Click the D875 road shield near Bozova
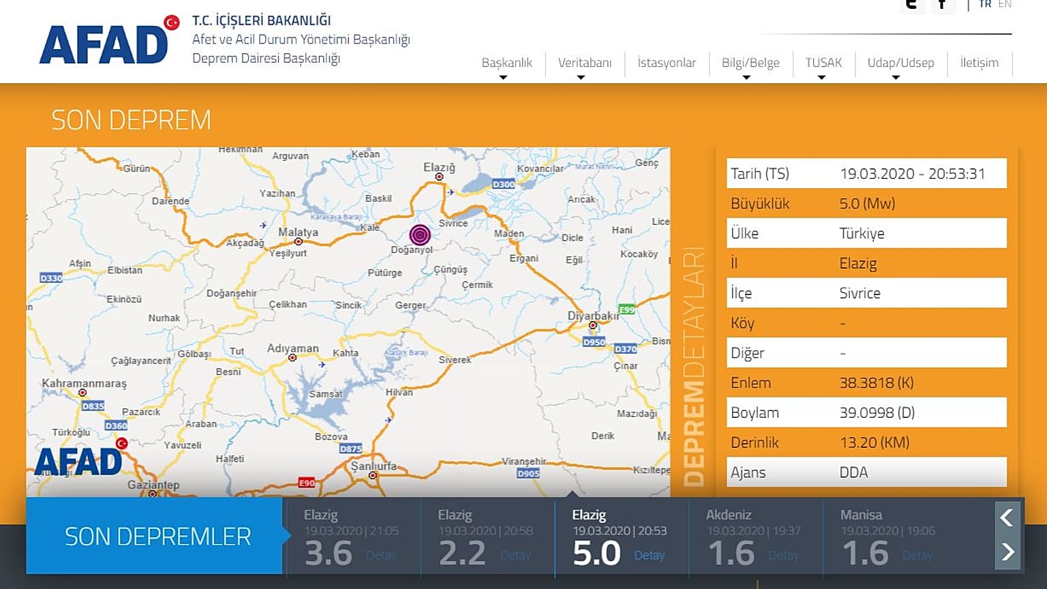Screen dimensions: 1047x589 coord(350,449)
